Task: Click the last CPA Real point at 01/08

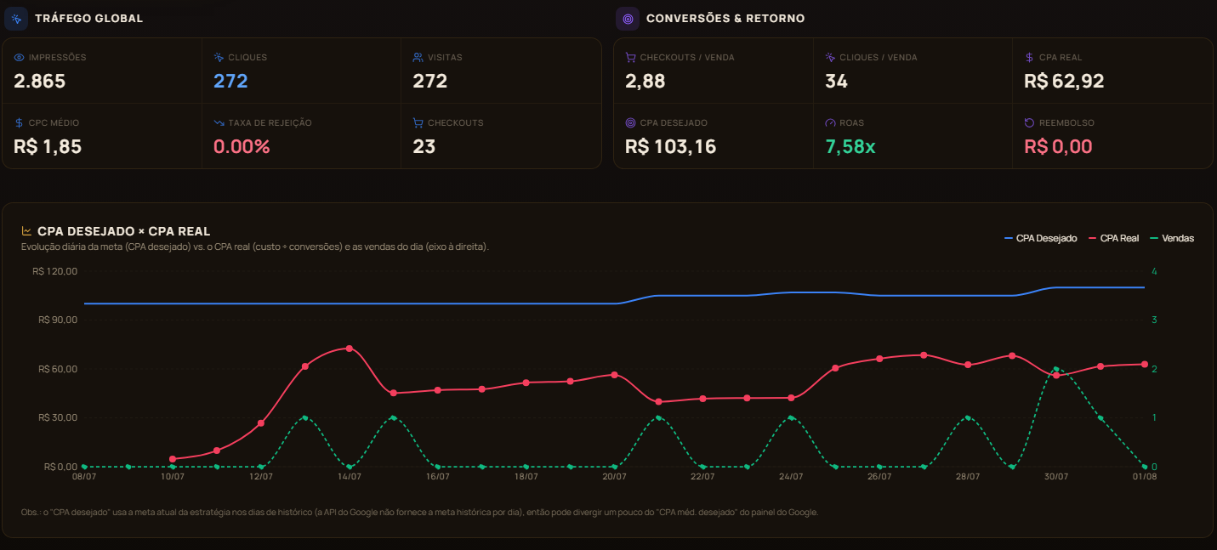Action: (x=1144, y=365)
